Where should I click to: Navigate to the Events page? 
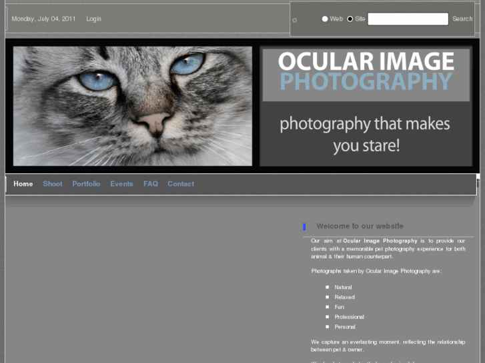pyautogui.click(x=121, y=184)
